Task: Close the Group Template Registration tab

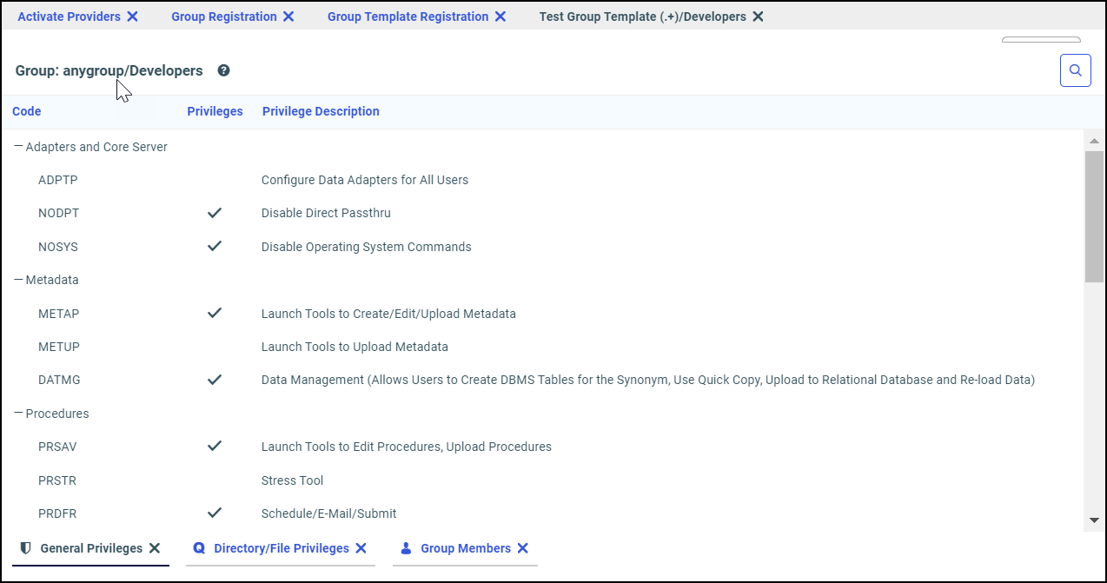Action: (500, 16)
